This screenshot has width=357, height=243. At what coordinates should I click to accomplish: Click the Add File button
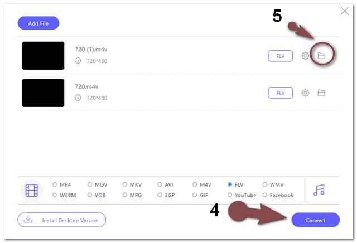tap(38, 23)
